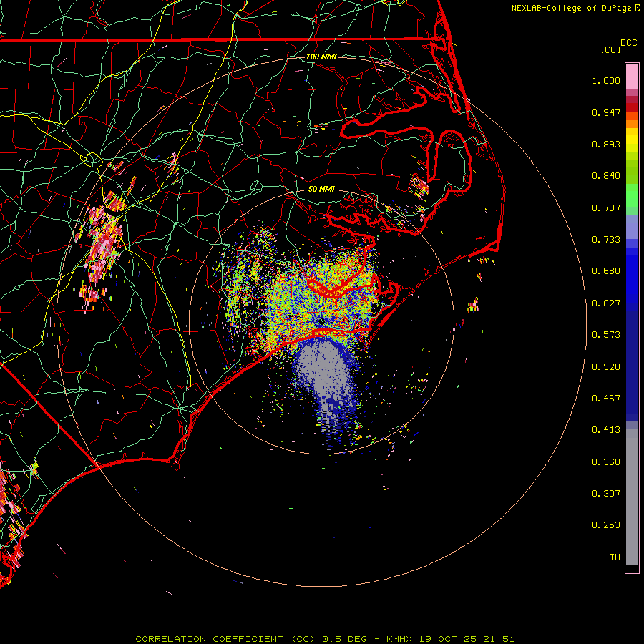Click the 0.893 scale value
644x644 pixels.
click(606, 144)
